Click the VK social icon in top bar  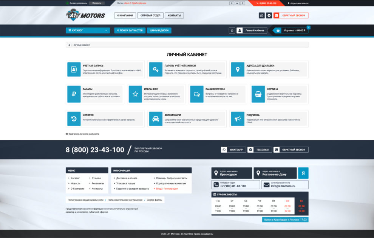(x=237, y=3)
